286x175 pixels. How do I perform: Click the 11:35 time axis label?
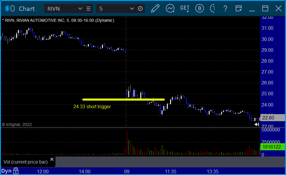(x=171, y=171)
